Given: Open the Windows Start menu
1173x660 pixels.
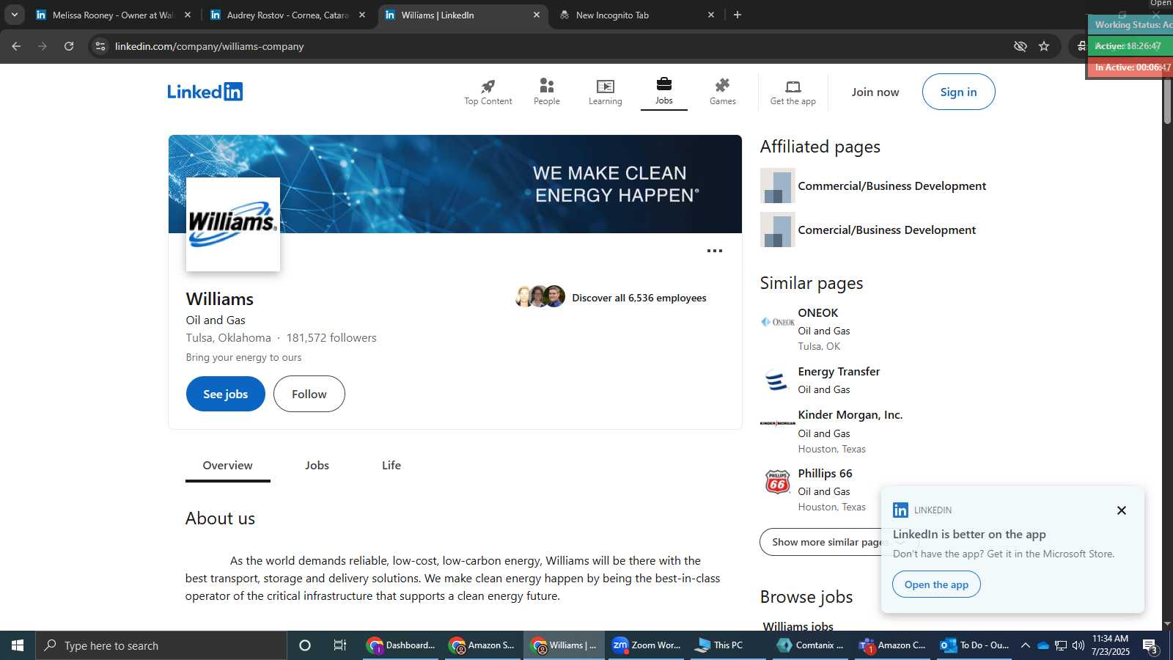Looking at the screenshot, I should pos(18,645).
